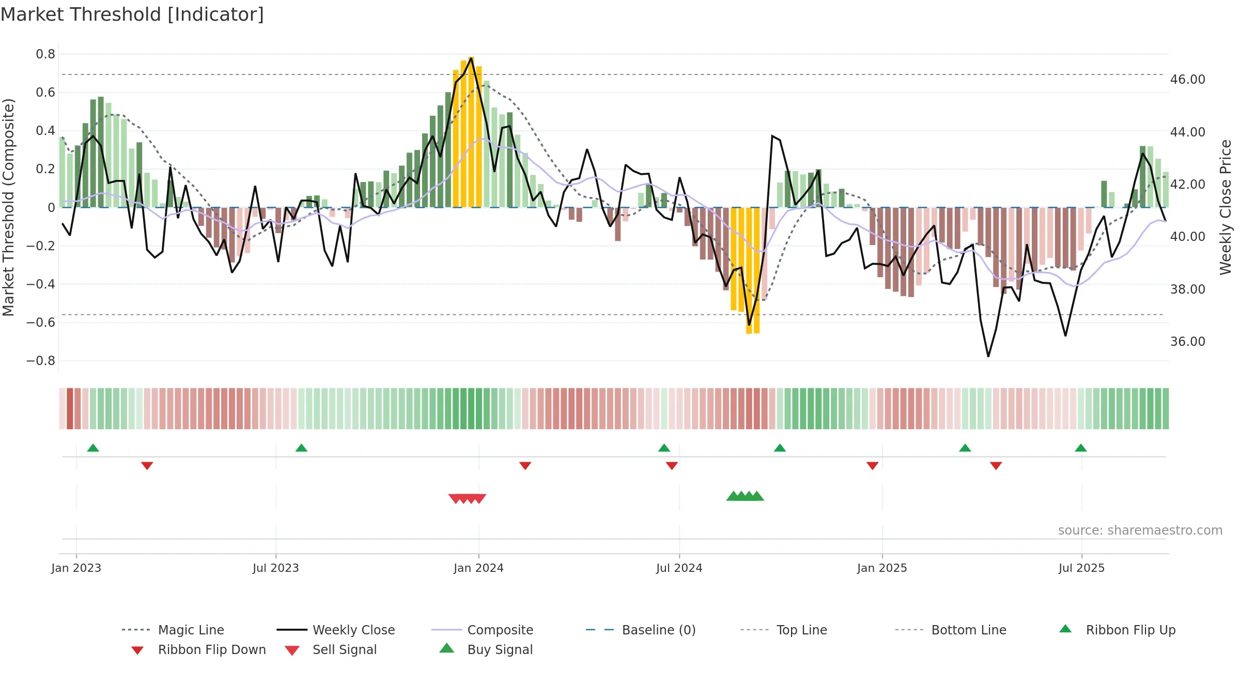Toggle the Baseline (0) legend entry
The image size is (1240, 698).
[641, 630]
